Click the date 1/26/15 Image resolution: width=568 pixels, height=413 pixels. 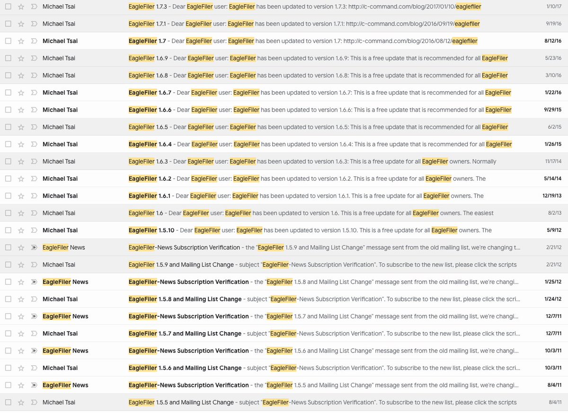point(553,144)
